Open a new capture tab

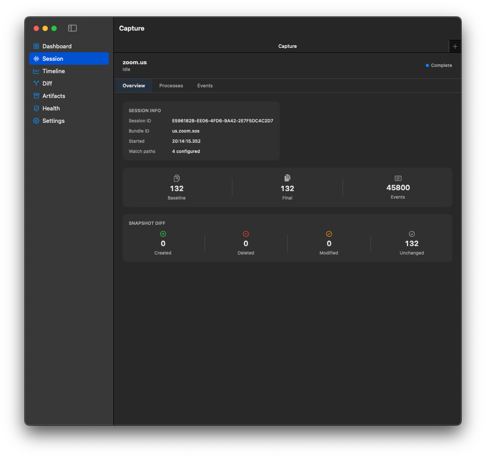click(455, 46)
